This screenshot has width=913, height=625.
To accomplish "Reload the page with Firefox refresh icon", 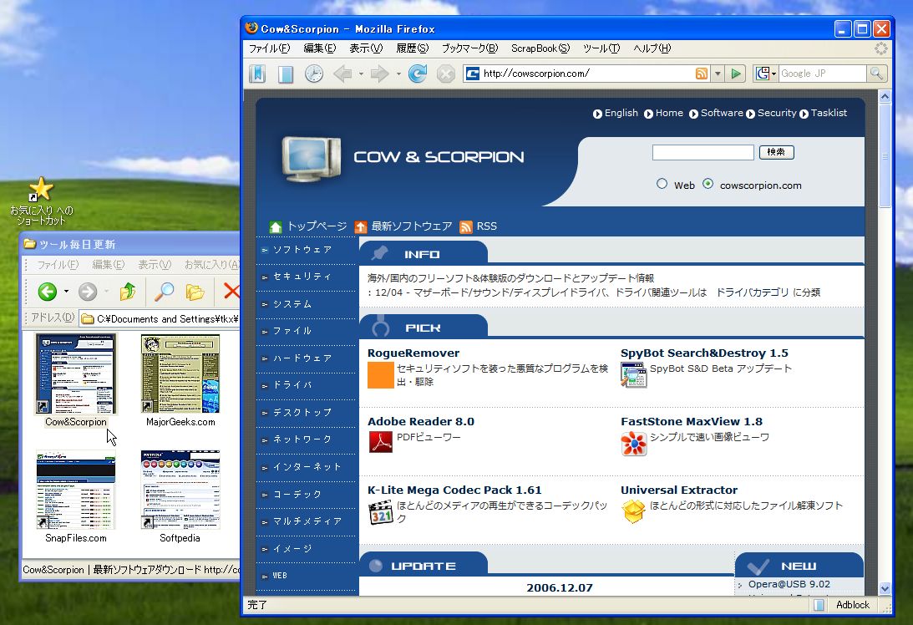I will pos(418,74).
